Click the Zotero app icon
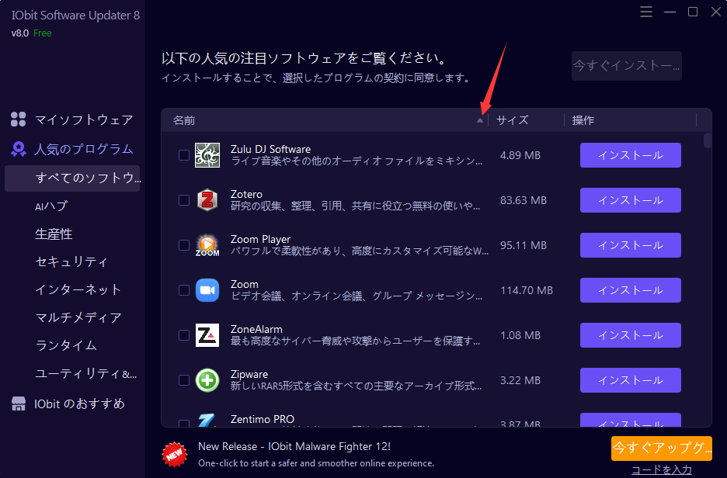This screenshot has width=727, height=478. 207,200
